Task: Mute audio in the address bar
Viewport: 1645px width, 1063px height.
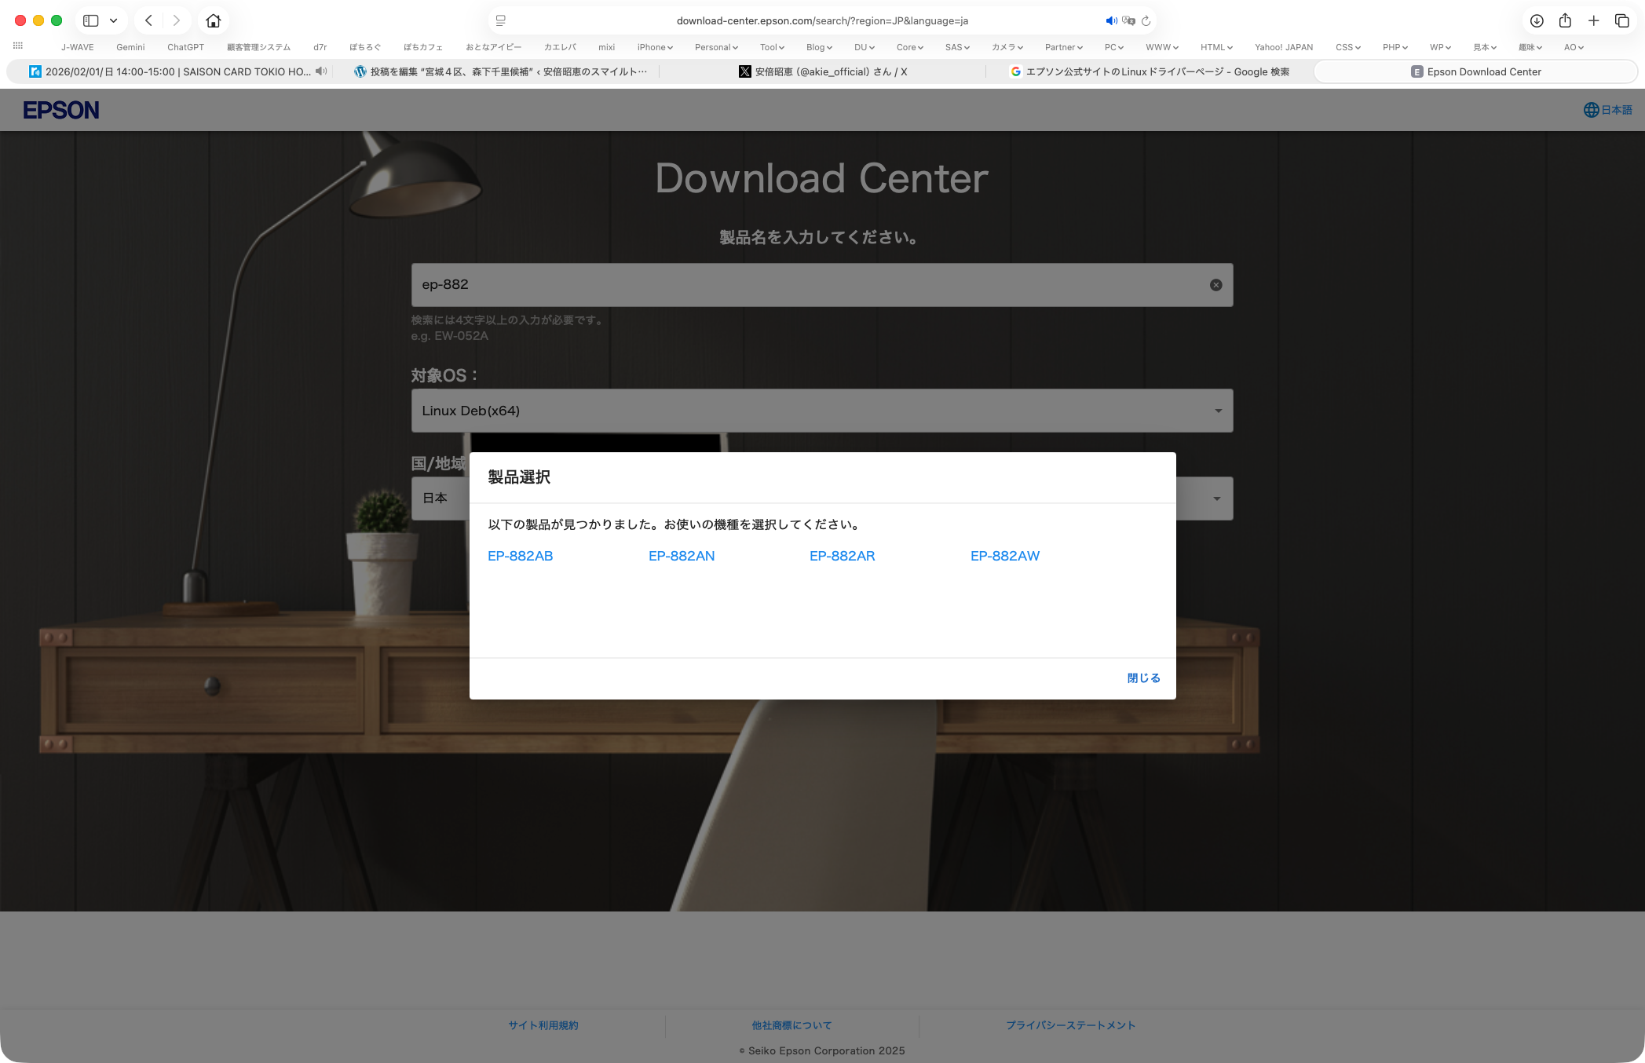Action: tap(1111, 21)
